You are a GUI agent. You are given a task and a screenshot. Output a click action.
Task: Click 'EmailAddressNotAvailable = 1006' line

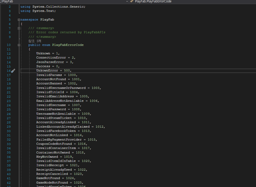pyautogui.click(x=68, y=101)
